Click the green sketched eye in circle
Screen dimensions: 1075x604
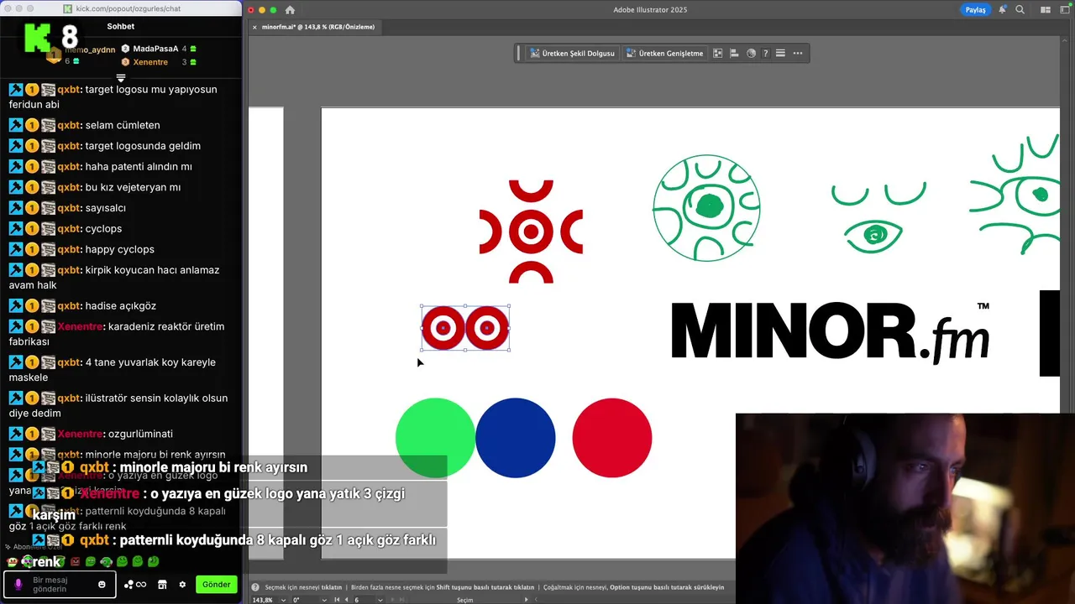(706, 208)
